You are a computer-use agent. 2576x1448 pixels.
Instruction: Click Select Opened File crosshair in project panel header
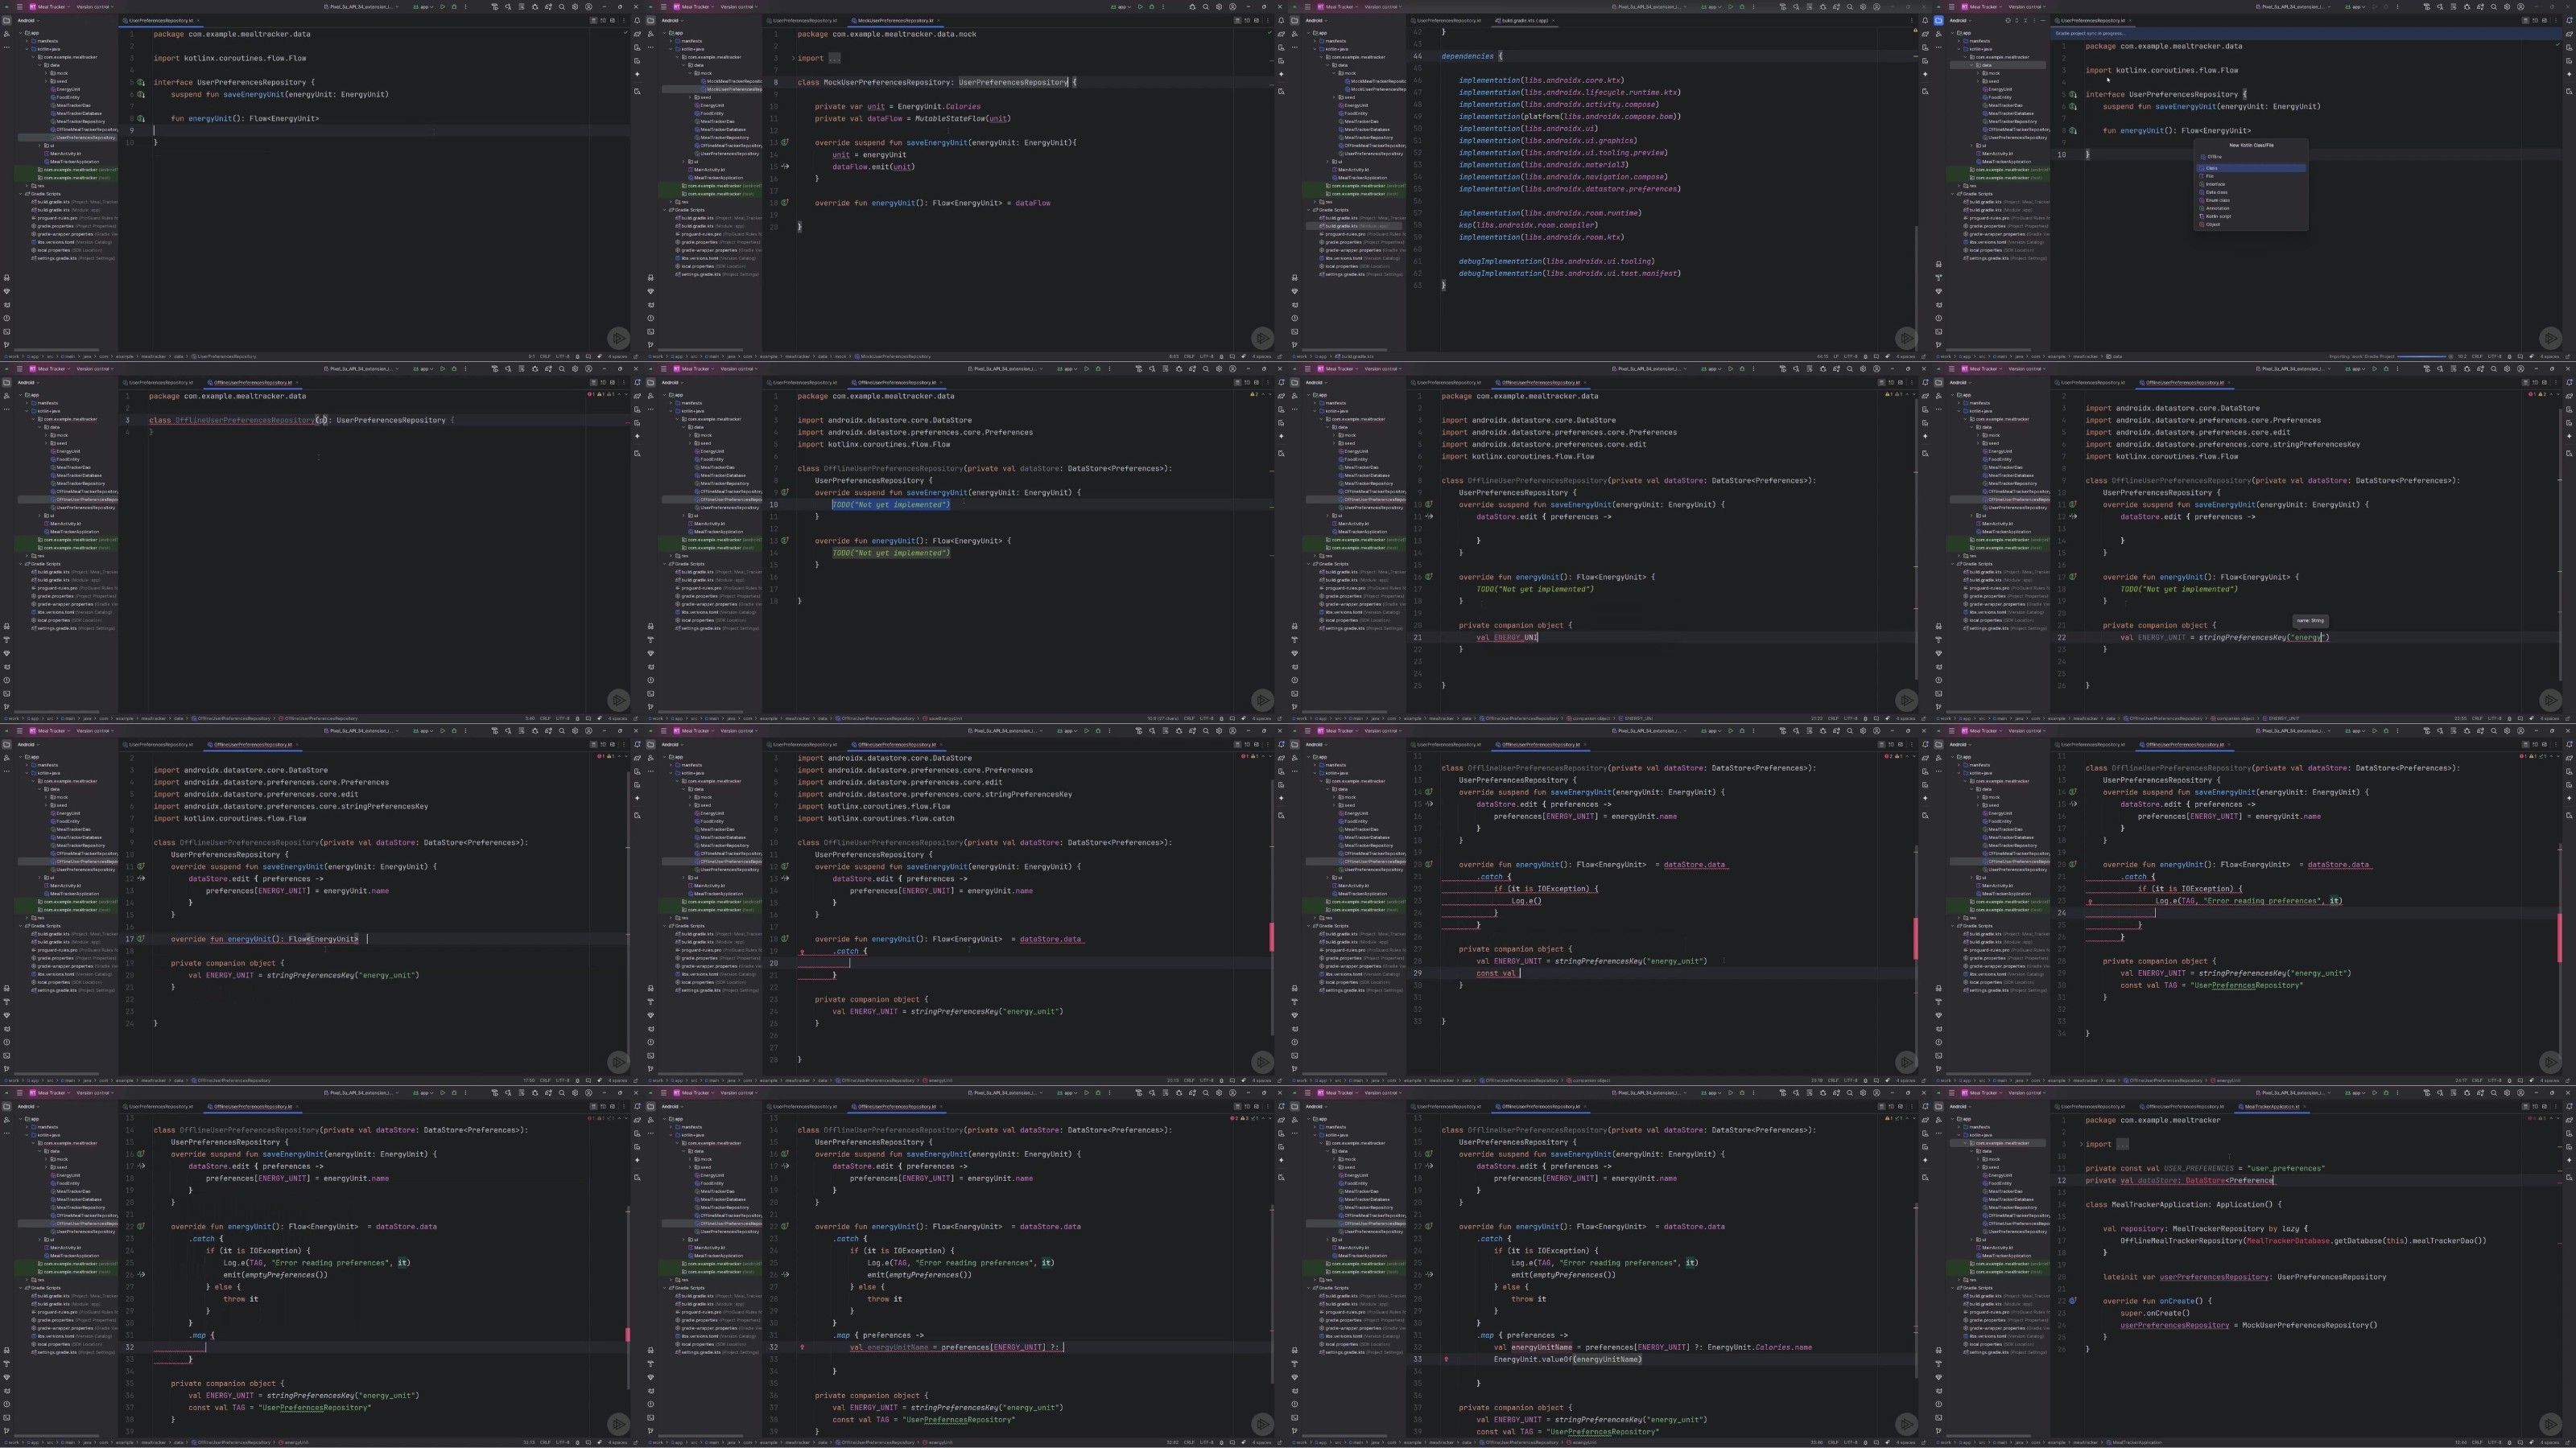tap(2008, 20)
